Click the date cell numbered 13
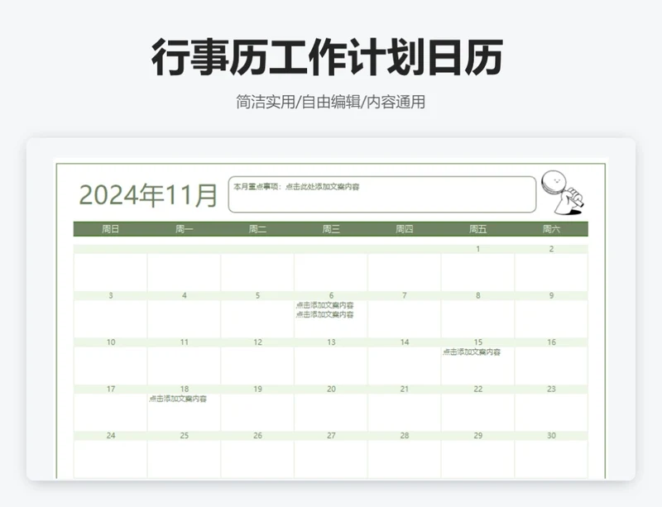 (x=331, y=342)
